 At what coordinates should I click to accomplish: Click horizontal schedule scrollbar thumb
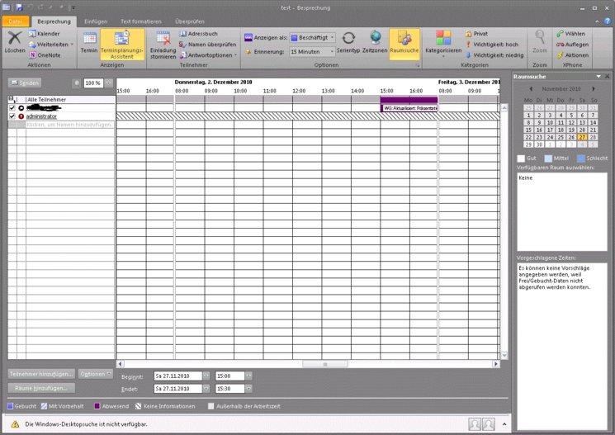pyautogui.click(x=325, y=364)
